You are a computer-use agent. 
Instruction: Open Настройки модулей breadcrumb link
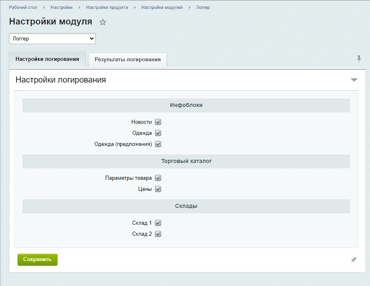click(162, 7)
